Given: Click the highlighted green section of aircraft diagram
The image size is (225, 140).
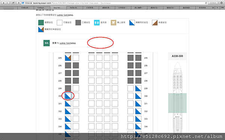Looking at the screenshot, I should pyautogui.click(x=177, y=103).
